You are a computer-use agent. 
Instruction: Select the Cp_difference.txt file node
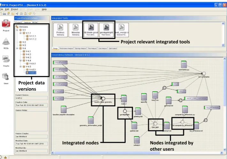(196, 125)
